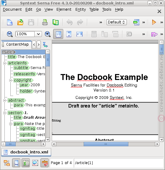Image resolution: width=165 pixels, height=170 pixels.
Task: Create a new document with page icon
Action: pos(10,22)
